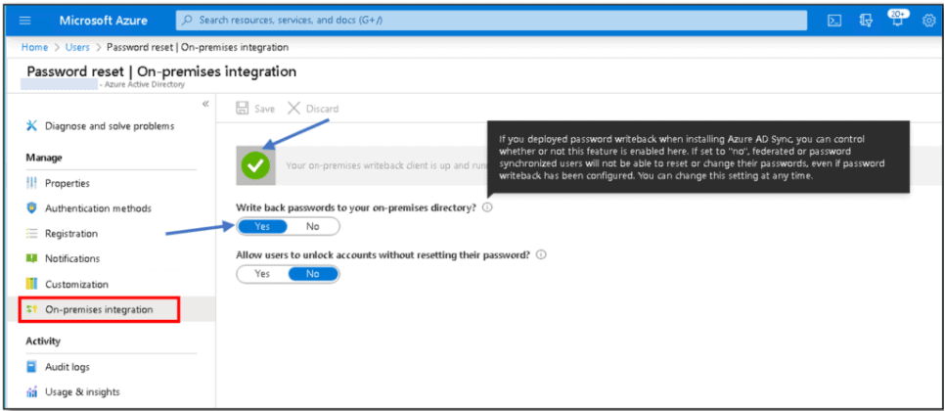Set unlock accounts without reset to Yes
The height and width of the screenshot is (411, 945).
pyautogui.click(x=262, y=274)
